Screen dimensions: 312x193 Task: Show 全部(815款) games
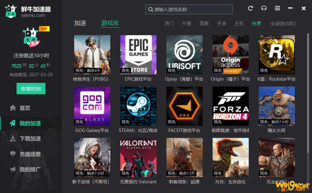(x=283, y=23)
